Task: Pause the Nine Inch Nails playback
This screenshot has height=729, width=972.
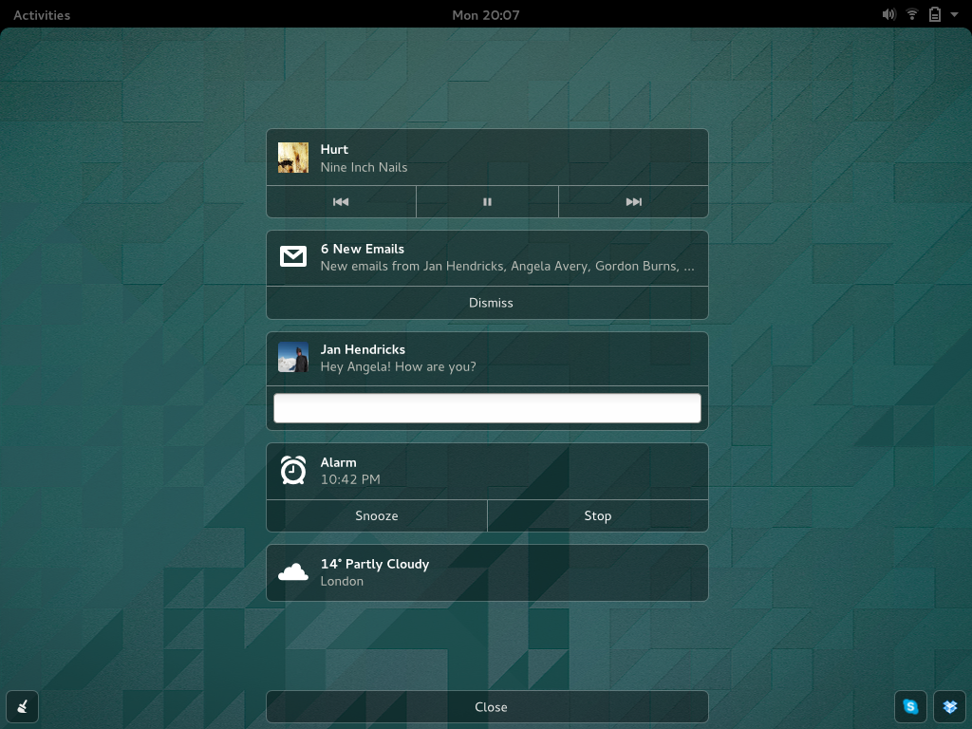Action: click(x=487, y=201)
